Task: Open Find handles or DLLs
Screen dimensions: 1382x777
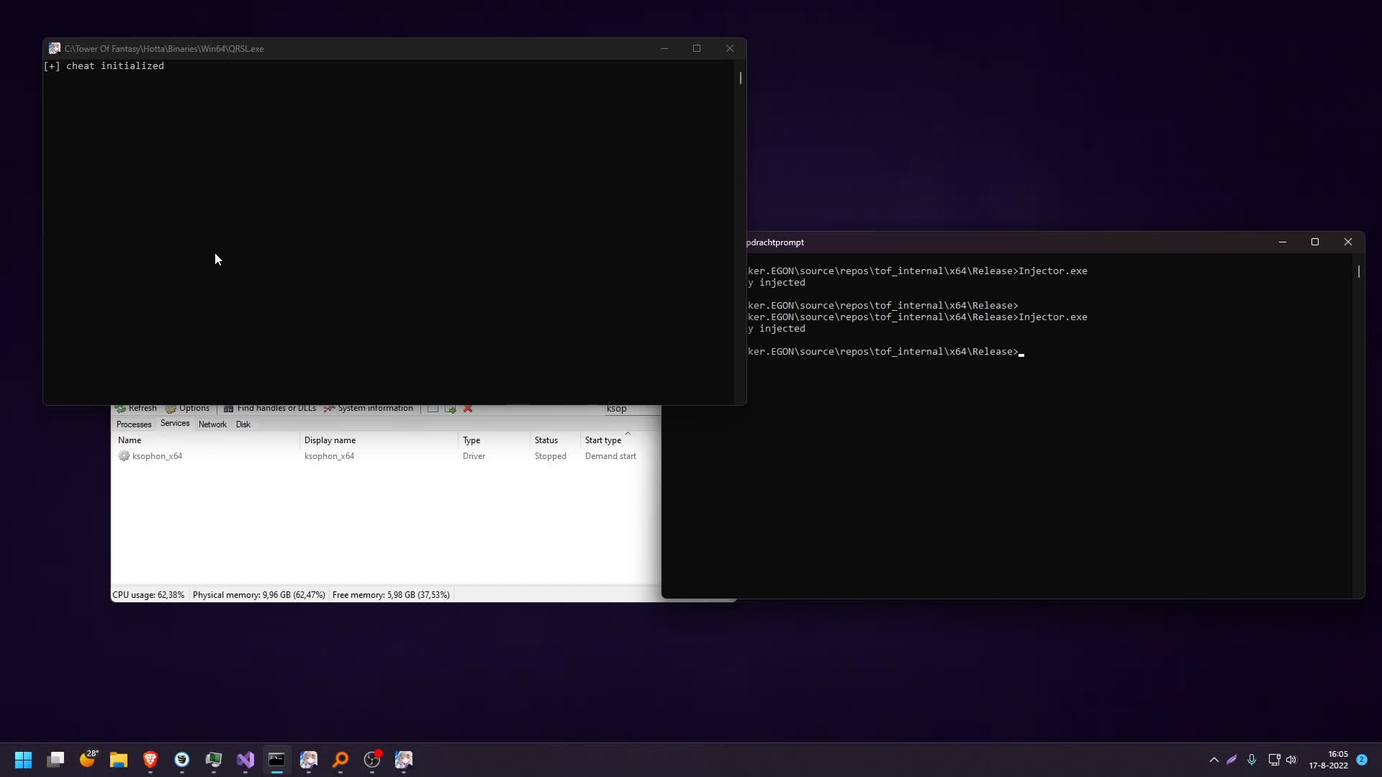Action: click(270, 409)
